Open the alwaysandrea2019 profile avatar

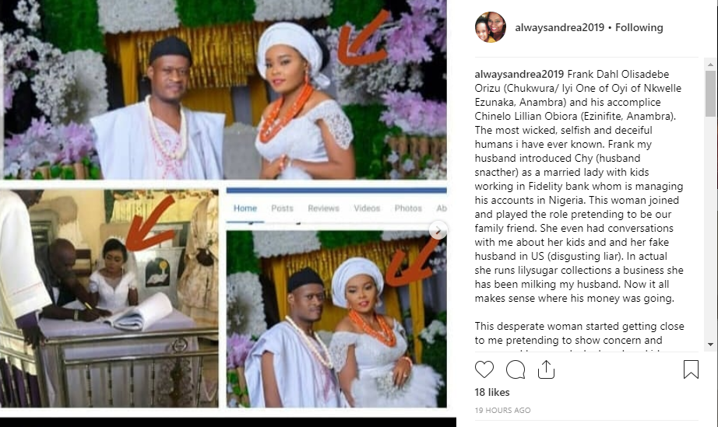pos(490,28)
